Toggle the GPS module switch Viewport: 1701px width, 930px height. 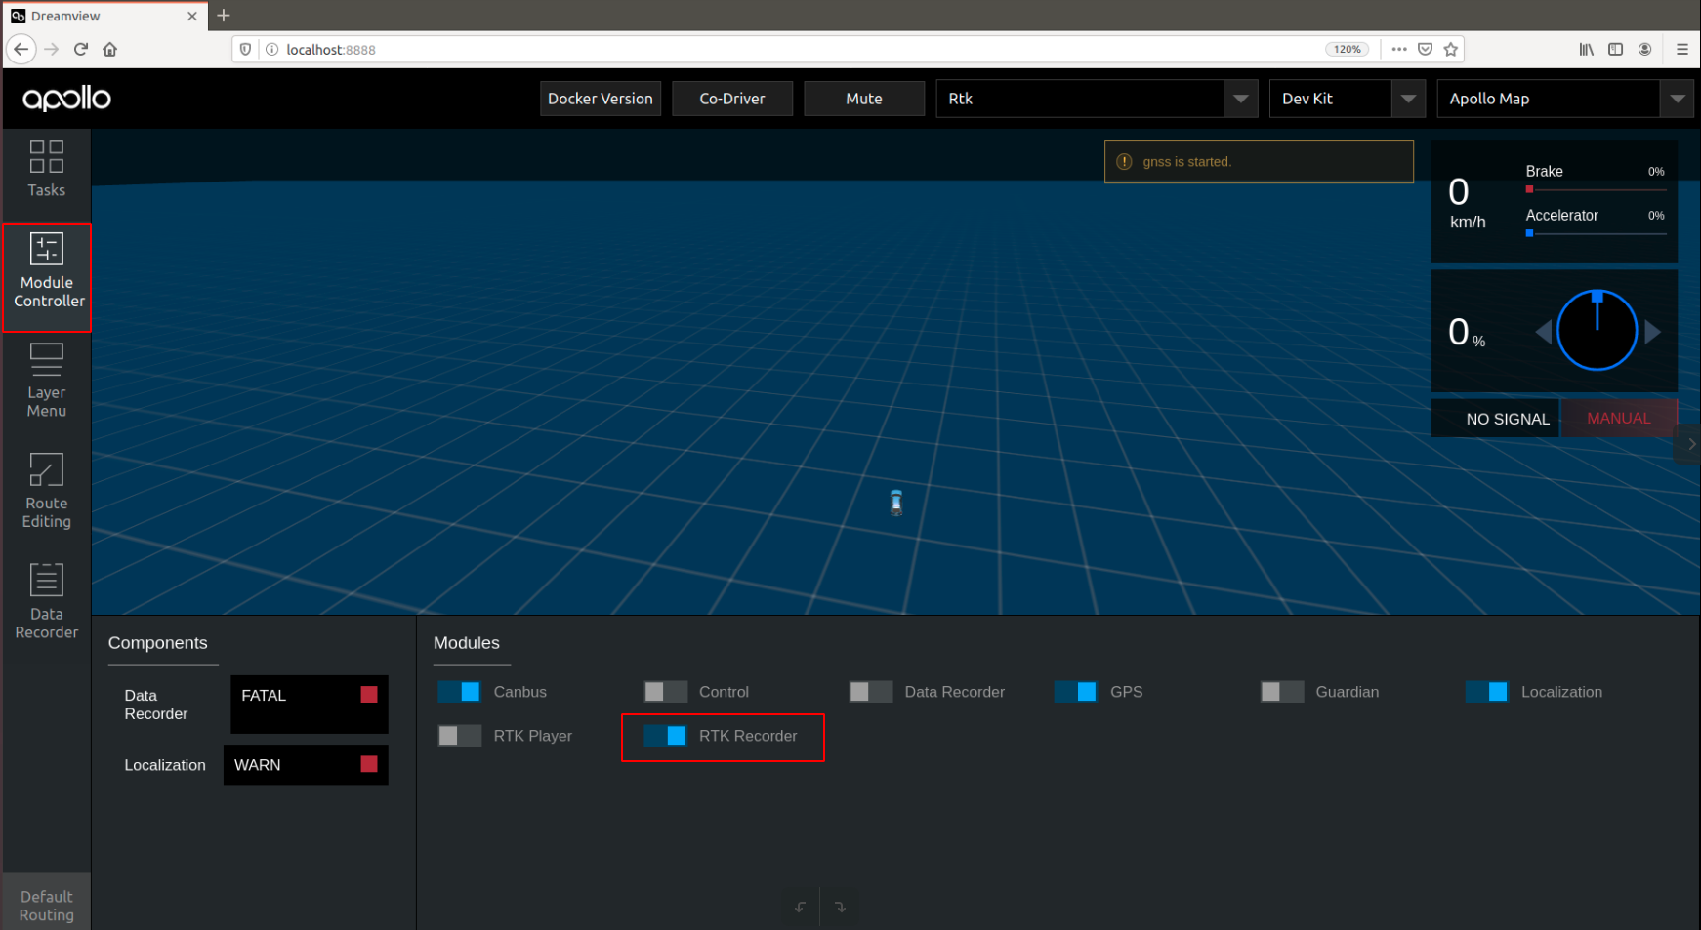[x=1075, y=692]
